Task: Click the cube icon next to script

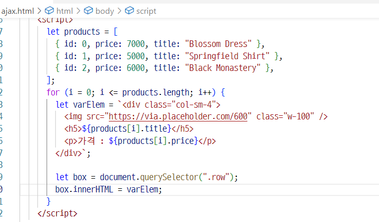Action: (x=129, y=11)
